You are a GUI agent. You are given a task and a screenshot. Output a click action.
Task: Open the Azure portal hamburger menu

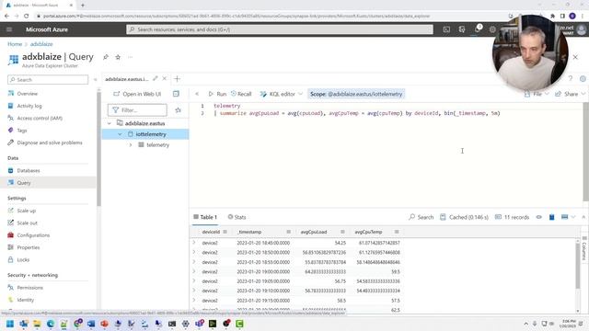pyautogui.click(x=9, y=29)
